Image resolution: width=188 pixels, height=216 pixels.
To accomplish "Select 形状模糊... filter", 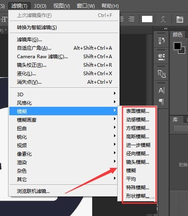I will (138, 196).
